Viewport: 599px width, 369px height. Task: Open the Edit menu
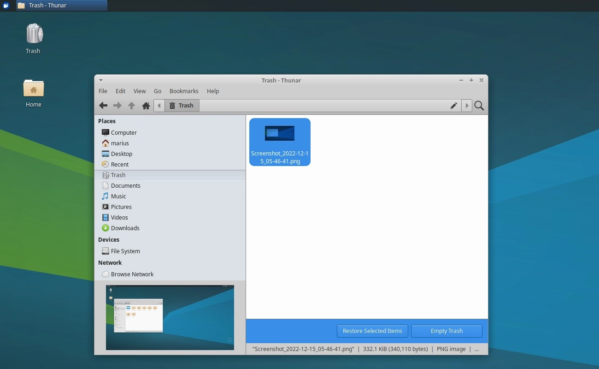click(x=120, y=91)
